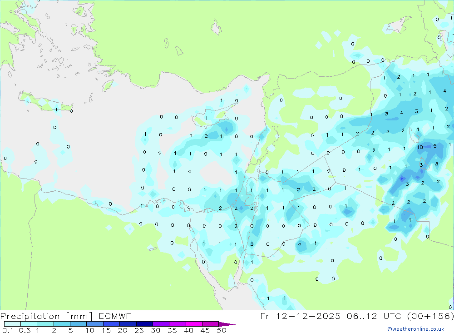Select the dark blue swatch between 20 and 25
This screenshot has height=333, width=454.
128,324
